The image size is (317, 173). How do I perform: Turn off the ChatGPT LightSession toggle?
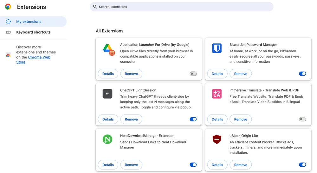193,119
